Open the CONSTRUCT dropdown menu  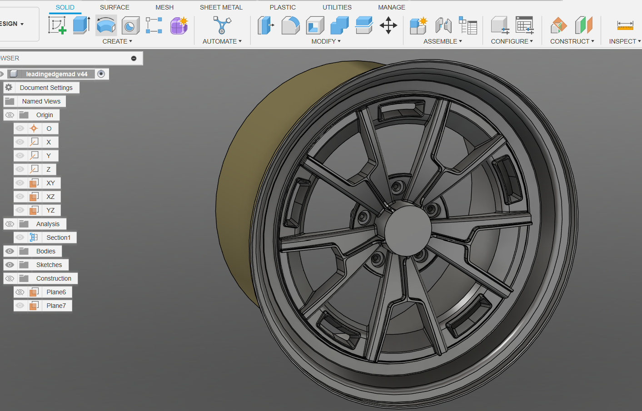572,41
